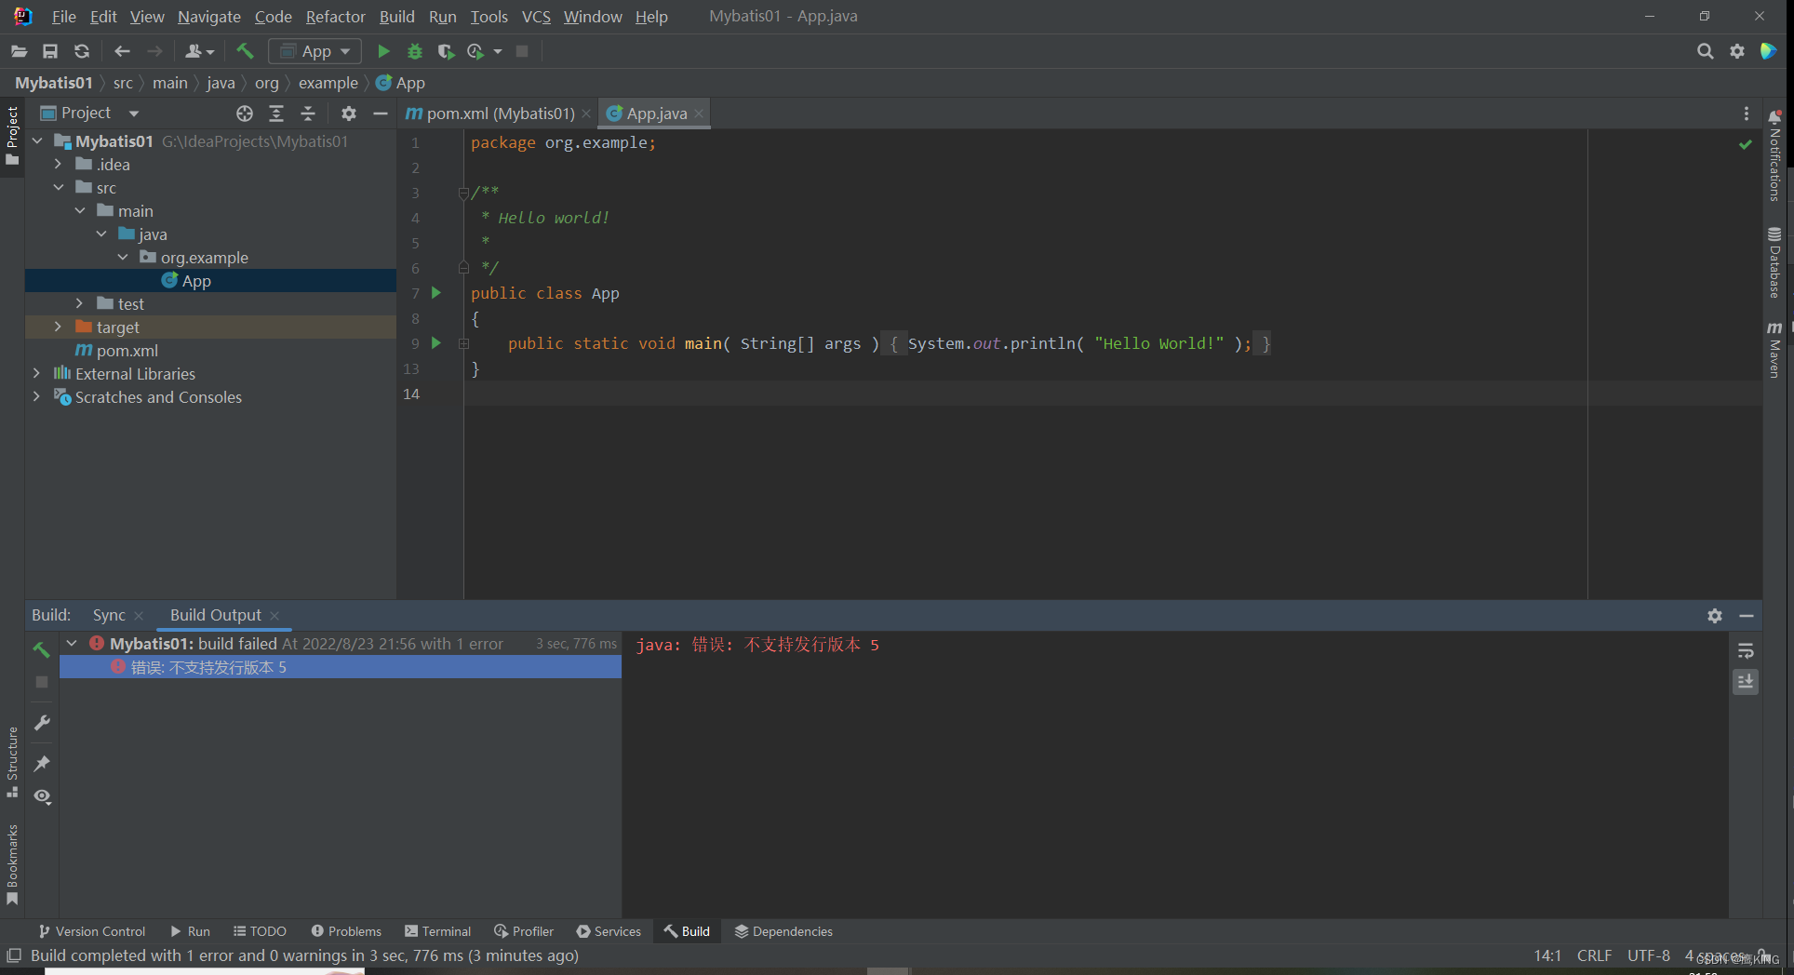
Task: Expand the test folder in Project tree
Action: 79,303
